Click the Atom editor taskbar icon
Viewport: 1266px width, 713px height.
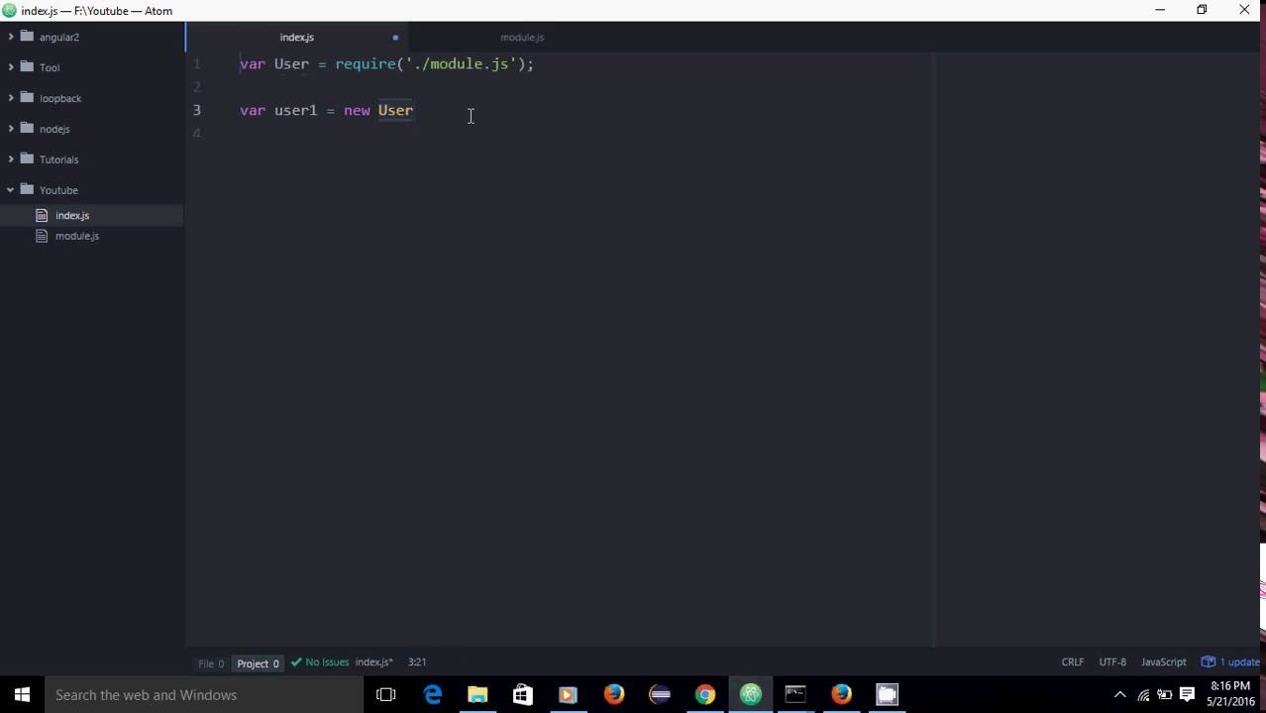(x=750, y=695)
